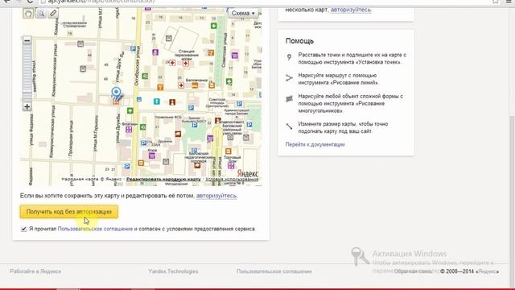Click the brown icon beside the teal icon
Screen dimensions: 515x290
click(x=172, y=102)
